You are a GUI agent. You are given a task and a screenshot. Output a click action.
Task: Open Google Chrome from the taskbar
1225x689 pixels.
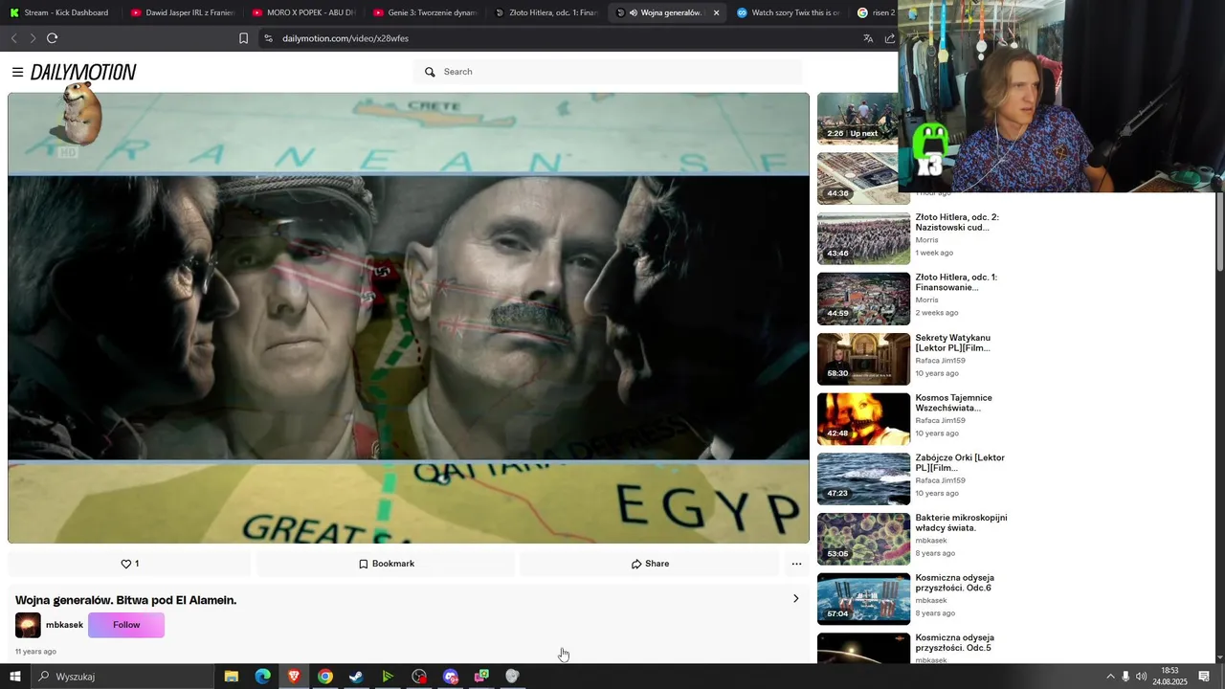325,677
